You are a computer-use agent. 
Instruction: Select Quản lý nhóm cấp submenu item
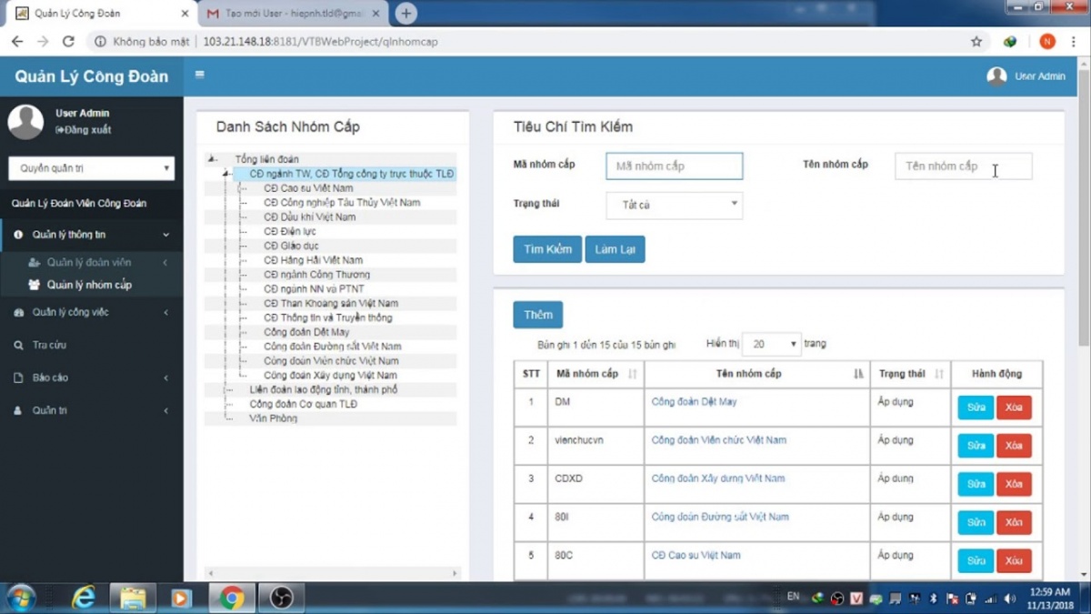click(x=89, y=285)
